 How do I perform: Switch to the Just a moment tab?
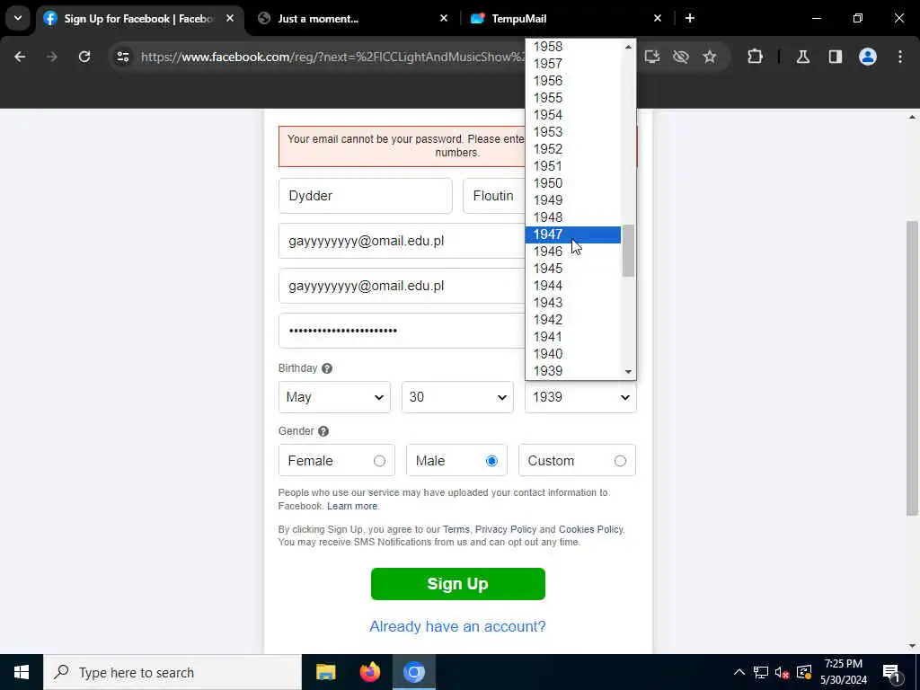[352, 18]
